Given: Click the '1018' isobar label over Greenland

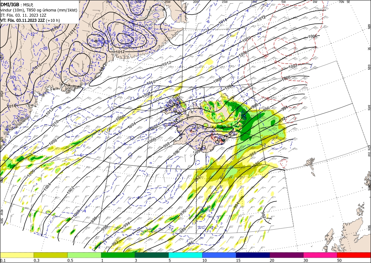Looking at the screenshot, I should click(55, 29).
